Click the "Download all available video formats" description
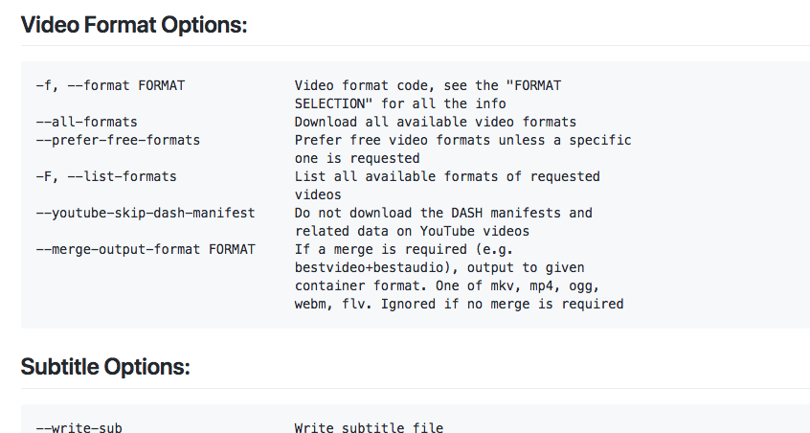Screen dimensions: 810x433 click(436, 122)
